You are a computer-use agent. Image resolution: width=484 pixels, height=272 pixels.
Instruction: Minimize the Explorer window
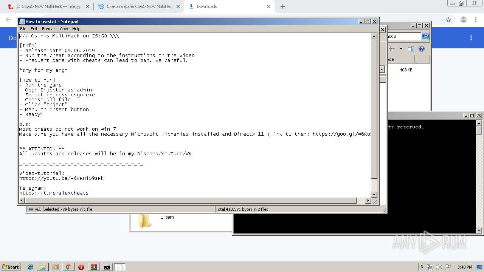coord(413,26)
